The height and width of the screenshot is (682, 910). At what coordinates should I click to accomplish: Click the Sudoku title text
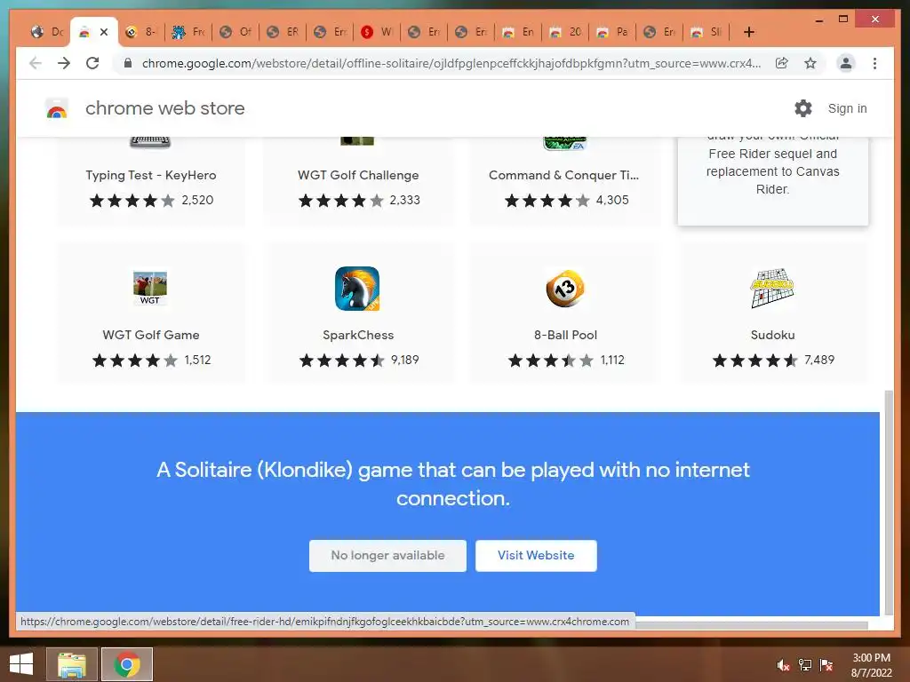pos(772,335)
